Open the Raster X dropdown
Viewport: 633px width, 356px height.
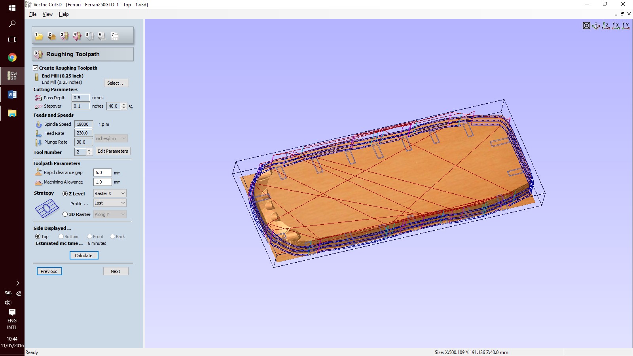110,193
